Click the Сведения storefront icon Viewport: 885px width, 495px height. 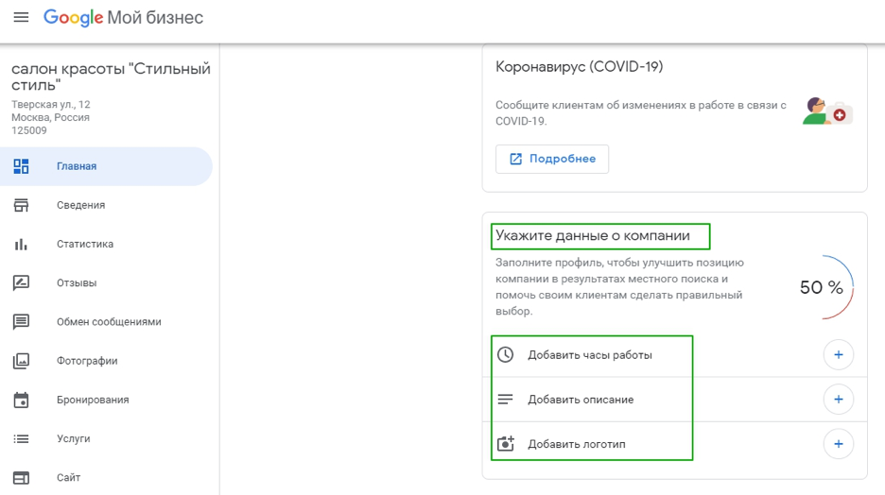tap(21, 205)
